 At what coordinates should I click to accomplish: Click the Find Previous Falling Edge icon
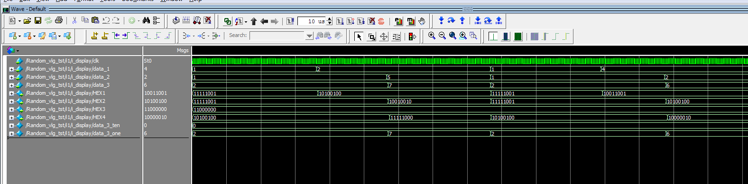pos(136,36)
